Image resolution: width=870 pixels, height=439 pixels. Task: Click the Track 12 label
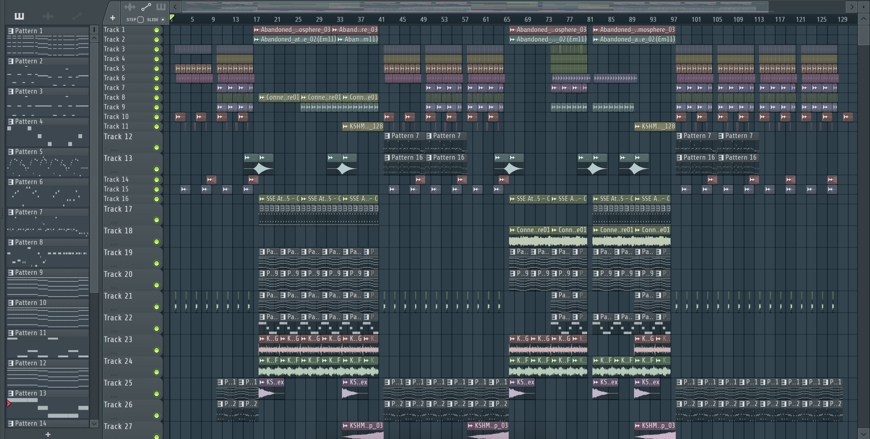[x=118, y=137]
